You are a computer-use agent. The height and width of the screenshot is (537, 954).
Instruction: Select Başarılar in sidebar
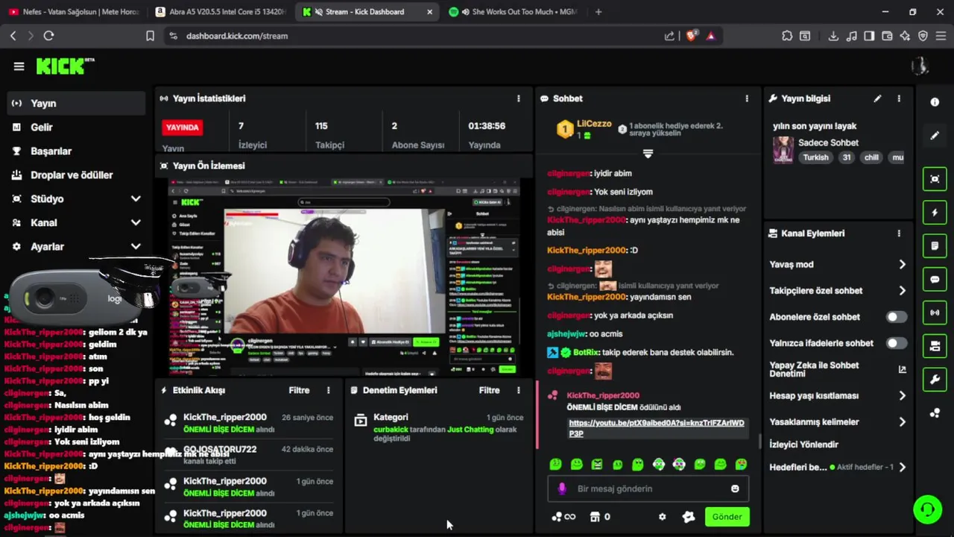(x=76, y=151)
